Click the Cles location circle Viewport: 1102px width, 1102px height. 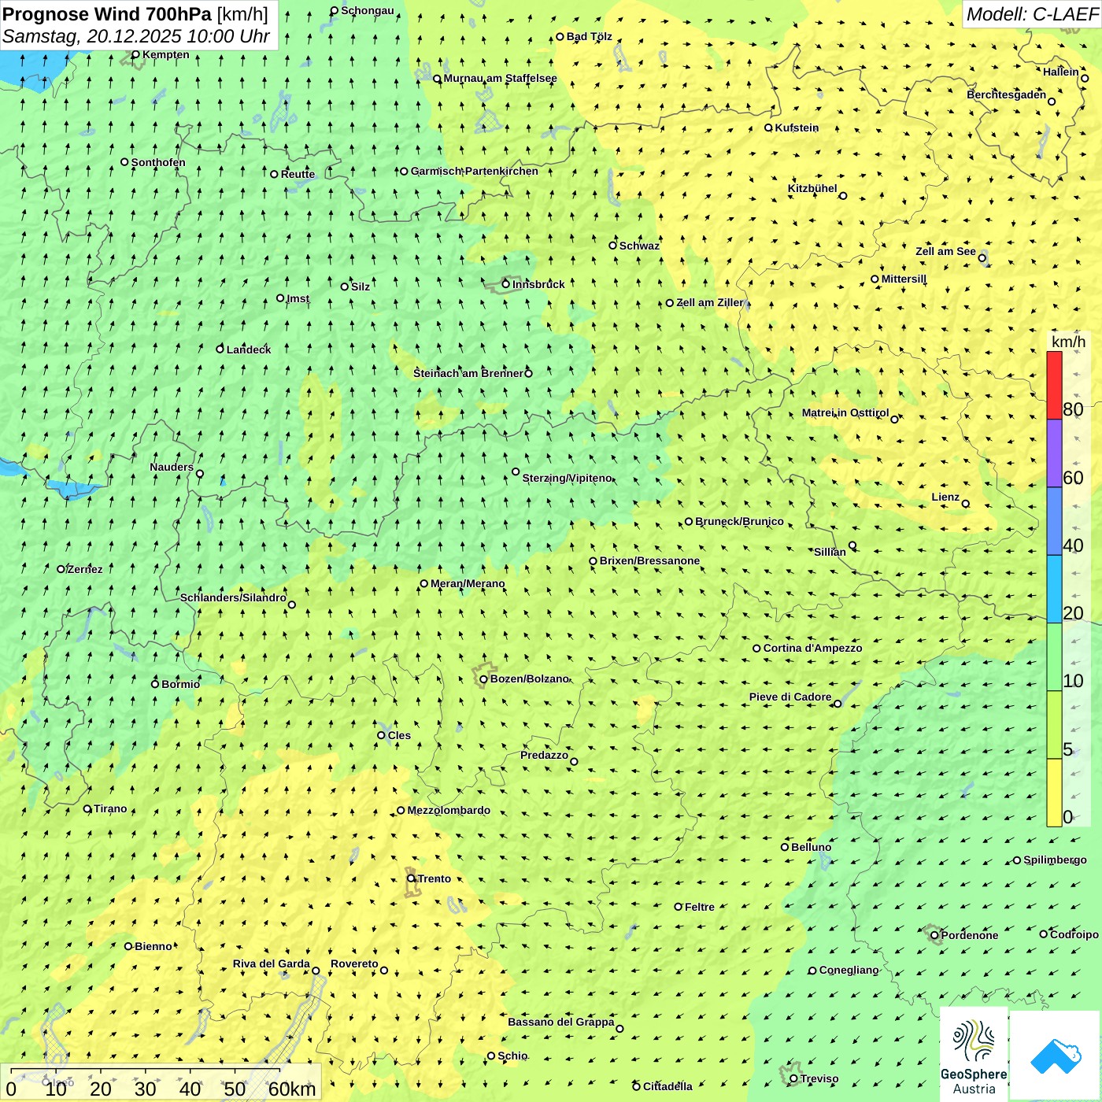381,735
